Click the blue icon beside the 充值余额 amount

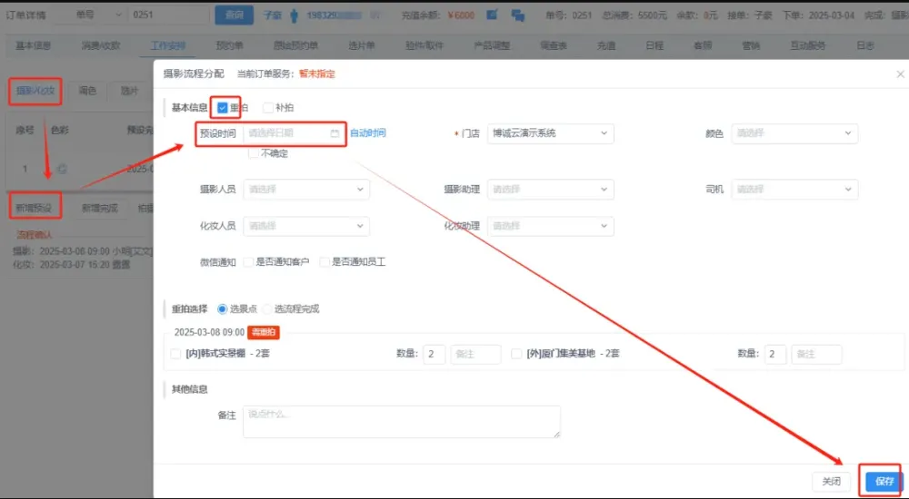[492, 15]
